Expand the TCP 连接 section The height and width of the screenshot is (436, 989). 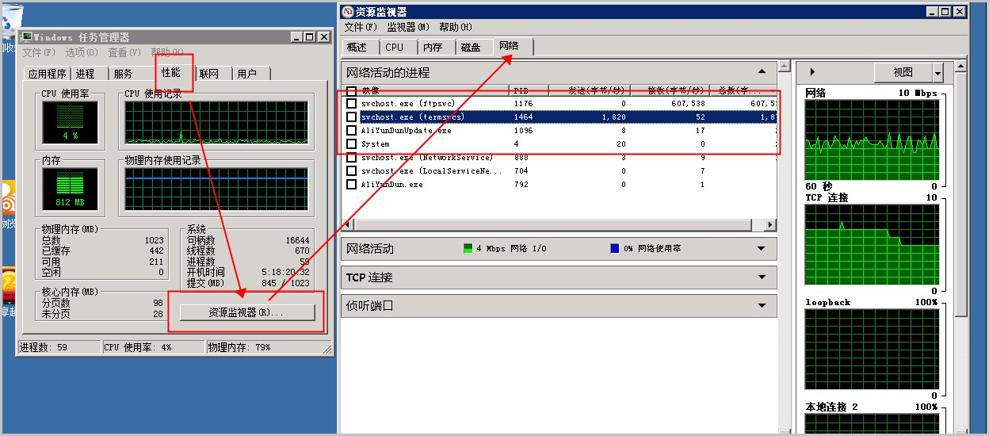[x=762, y=277]
